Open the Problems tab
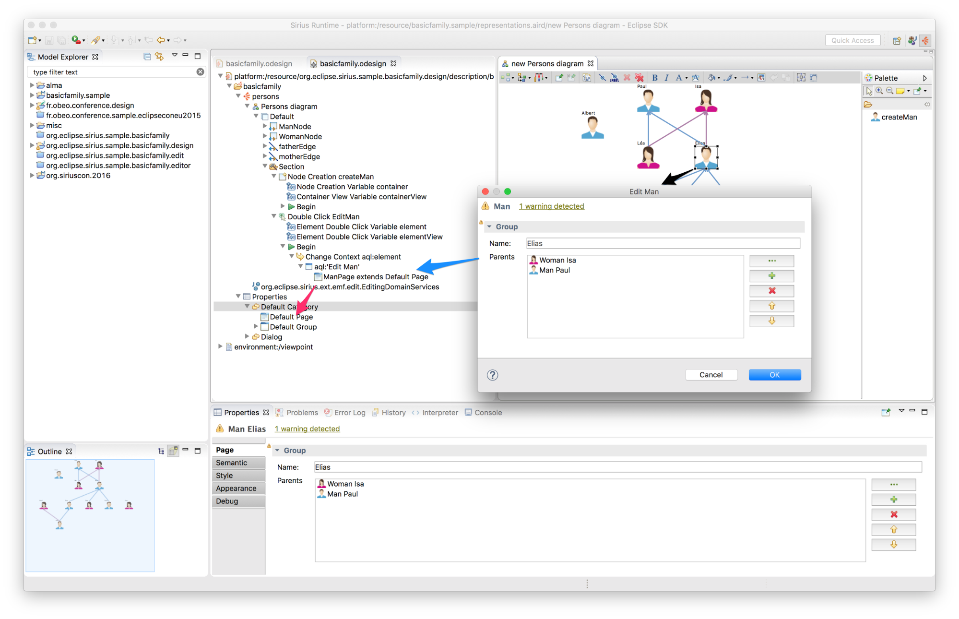 (x=297, y=413)
